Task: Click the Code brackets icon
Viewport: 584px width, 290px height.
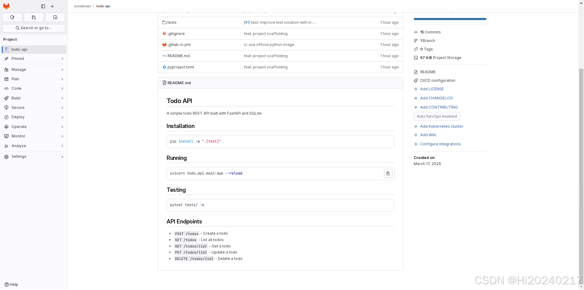Action: [6, 88]
